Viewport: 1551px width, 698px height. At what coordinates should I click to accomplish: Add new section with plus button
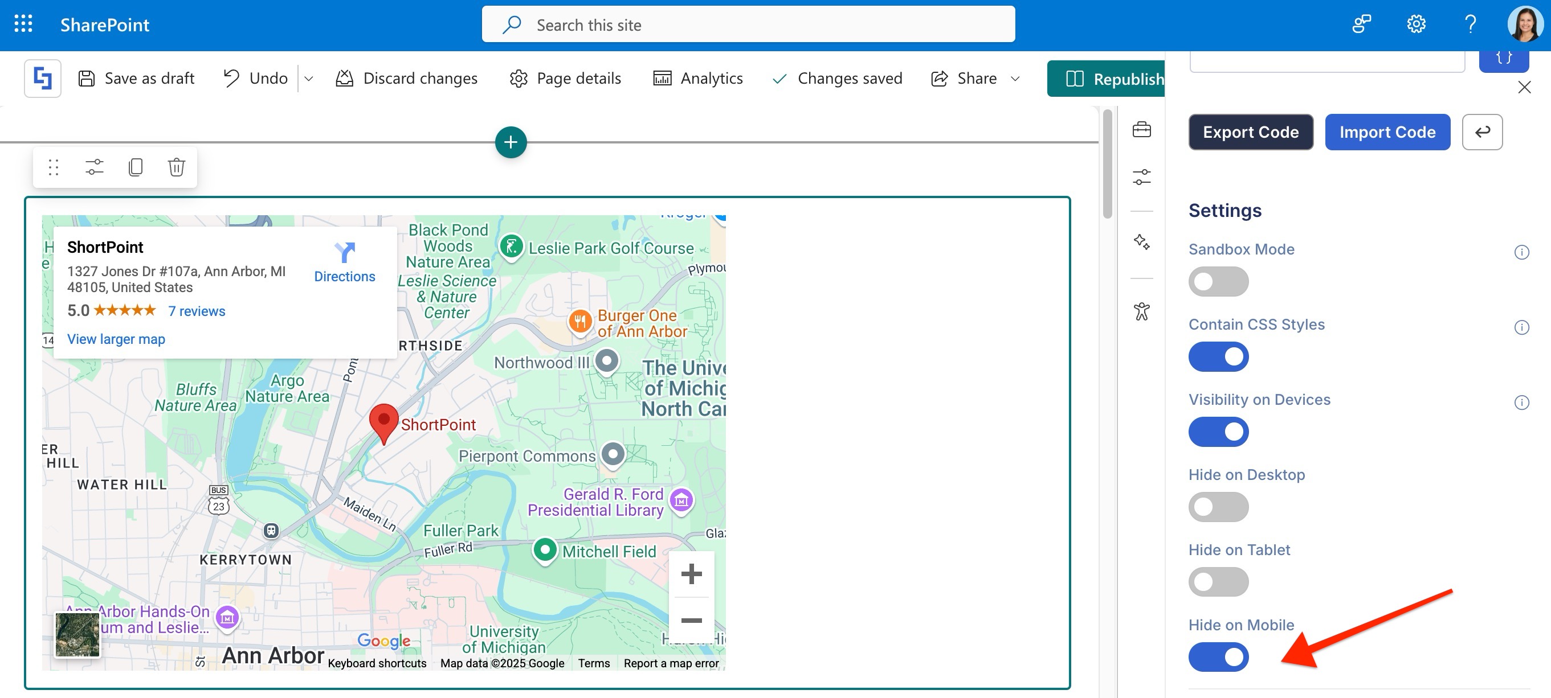511,142
